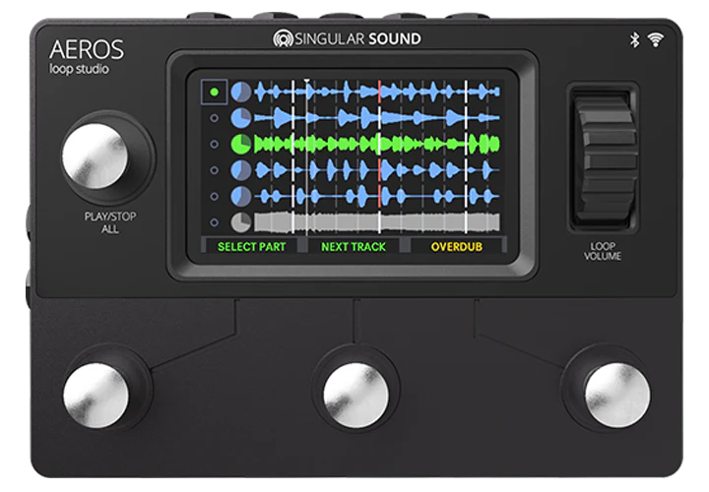Click the first track's blue pie level icon
The width and height of the screenshot is (709, 492).
(x=241, y=92)
